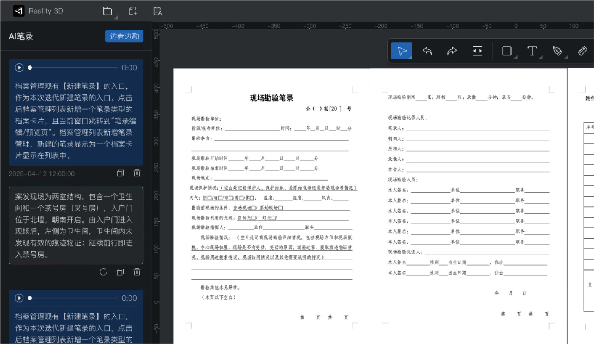594x344 pixels.
Task: Copy the selected crime scene text note
Action: [120, 272]
